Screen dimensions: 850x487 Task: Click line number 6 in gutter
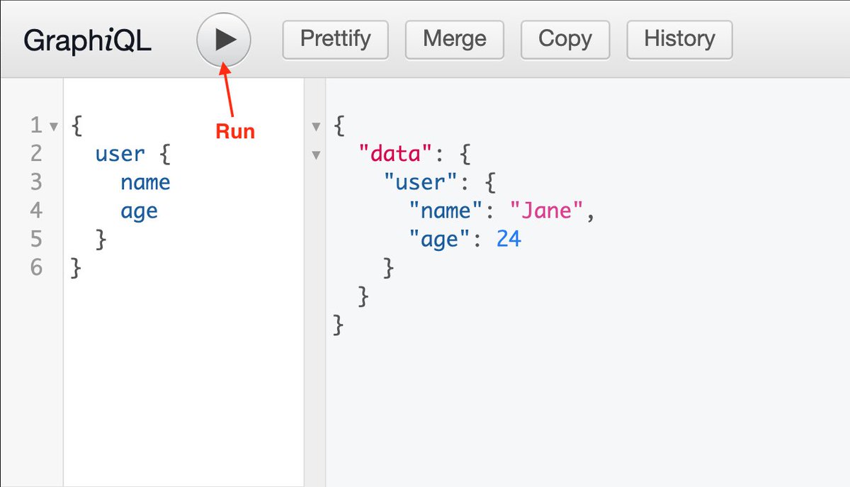[36, 267]
